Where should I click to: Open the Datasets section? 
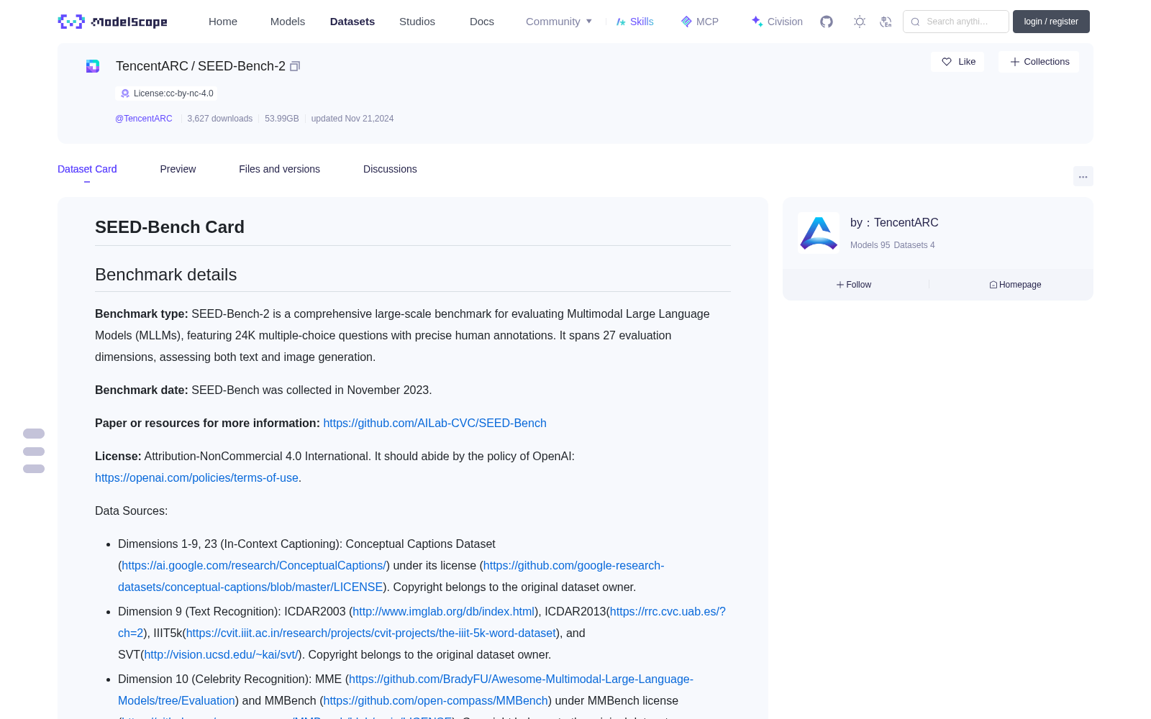click(352, 22)
